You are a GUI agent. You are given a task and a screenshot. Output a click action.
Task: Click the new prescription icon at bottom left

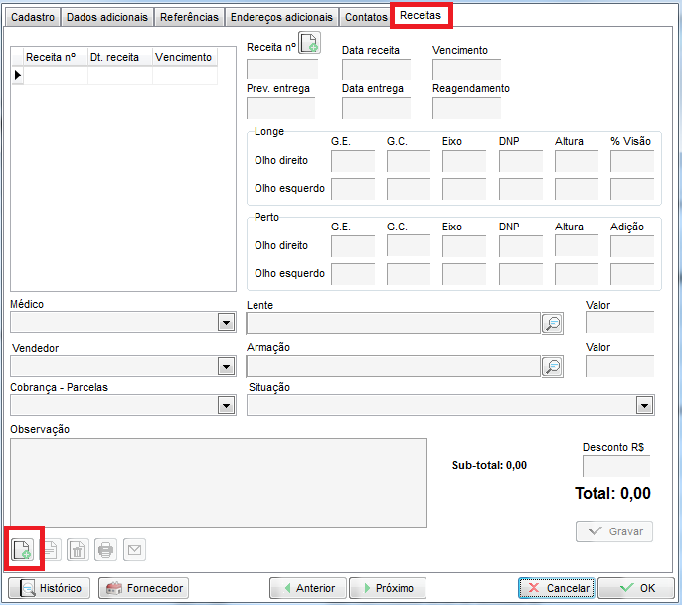point(22,549)
